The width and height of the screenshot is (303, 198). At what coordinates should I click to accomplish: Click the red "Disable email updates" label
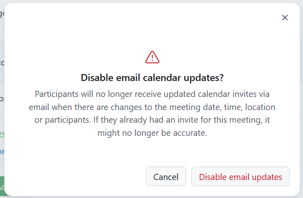(x=240, y=177)
